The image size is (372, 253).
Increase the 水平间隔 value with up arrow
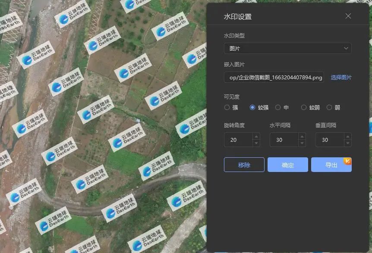point(302,137)
